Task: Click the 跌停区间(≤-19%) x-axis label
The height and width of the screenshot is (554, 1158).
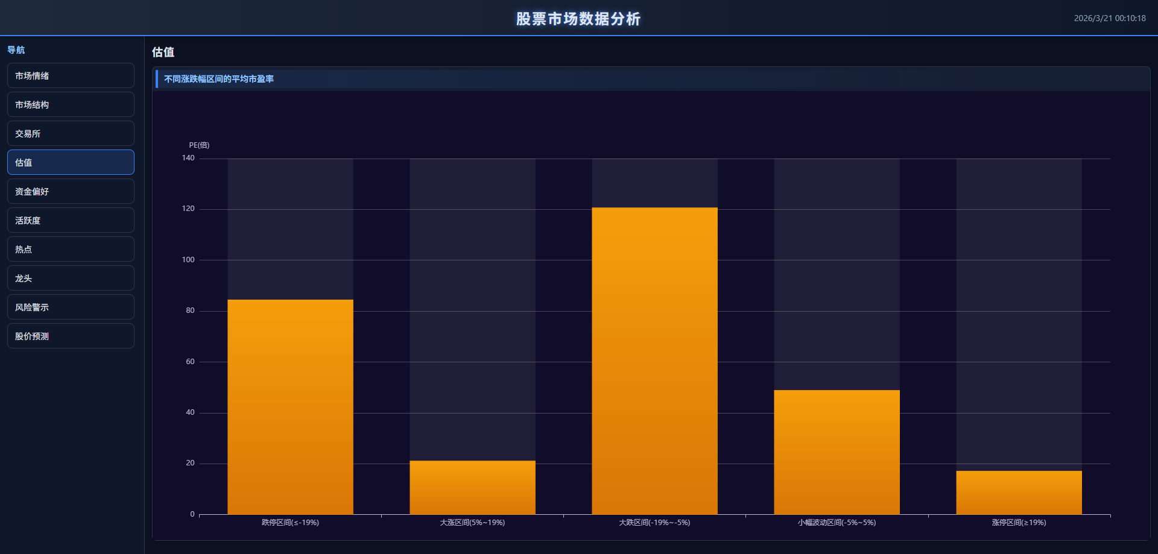Action: (x=290, y=523)
